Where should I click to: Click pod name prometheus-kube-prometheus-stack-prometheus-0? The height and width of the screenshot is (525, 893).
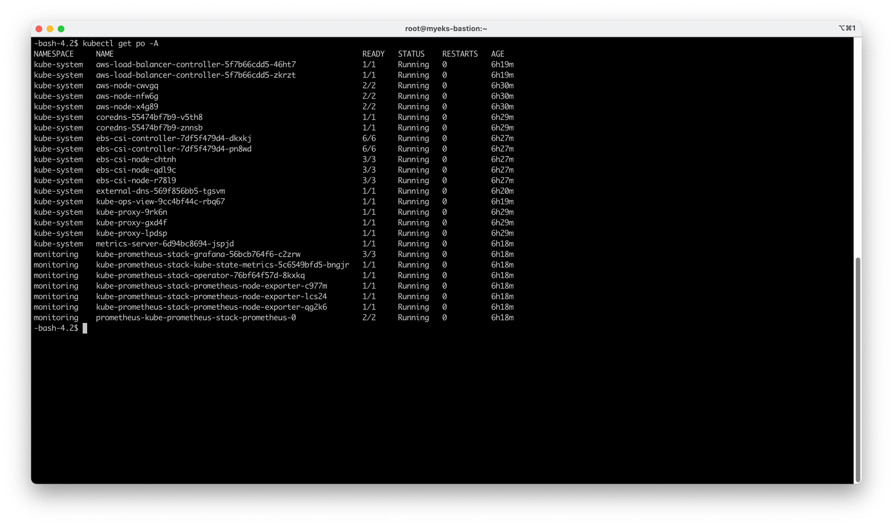[196, 318]
